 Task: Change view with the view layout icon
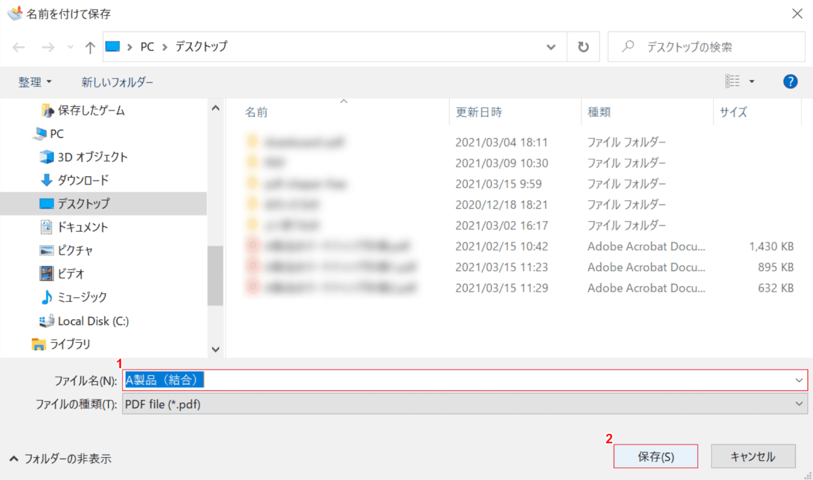click(732, 81)
